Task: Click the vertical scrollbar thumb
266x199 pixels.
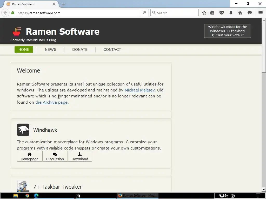Action: (264, 47)
